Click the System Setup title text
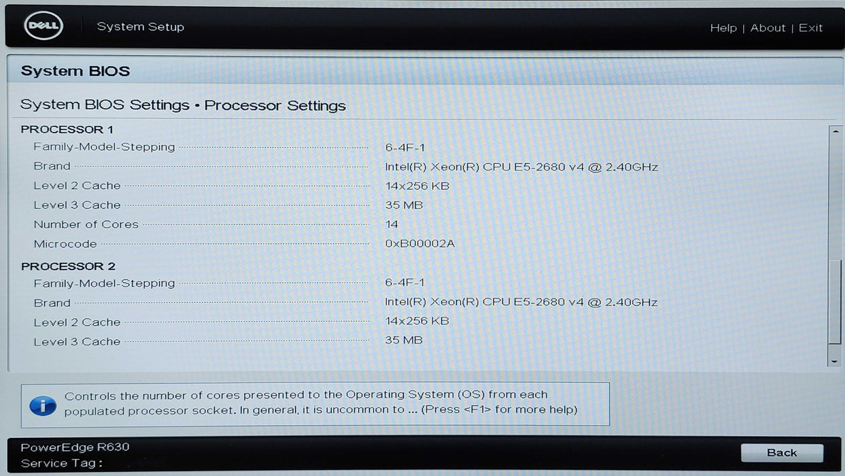Screen dimensions: 845x476 141,27
